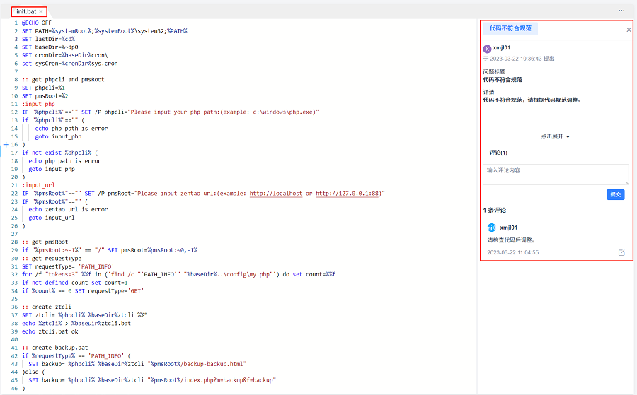The height and width of the screenshot is (395, 637).
Task: Open the three-dot more options menu
Action: coord(621,11)
